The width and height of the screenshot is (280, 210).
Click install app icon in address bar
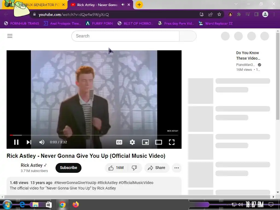202,14
